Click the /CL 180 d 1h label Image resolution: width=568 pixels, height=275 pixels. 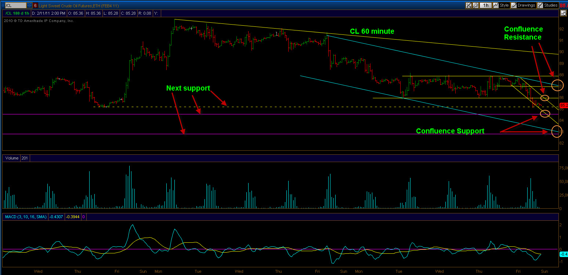[17, 13]
